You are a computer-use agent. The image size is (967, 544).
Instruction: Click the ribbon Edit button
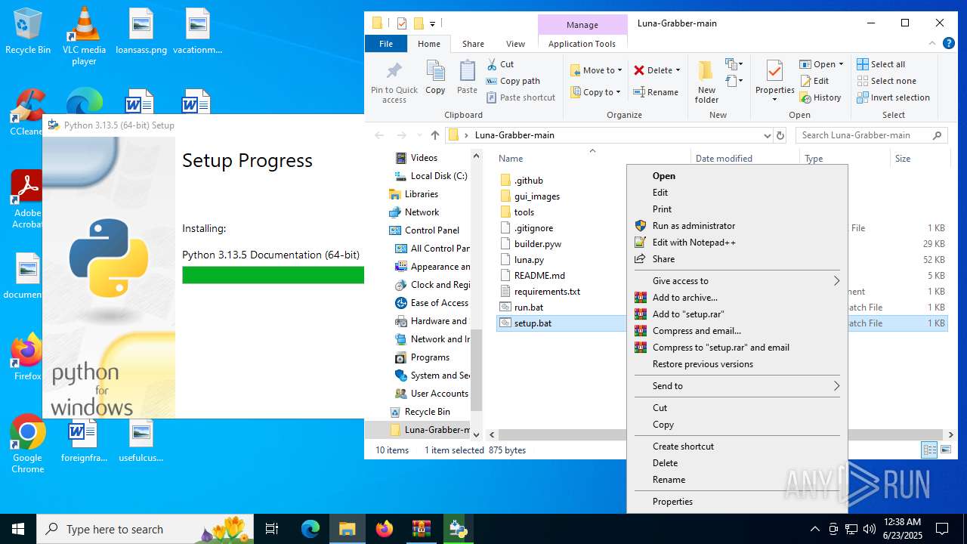click(814, 81)
